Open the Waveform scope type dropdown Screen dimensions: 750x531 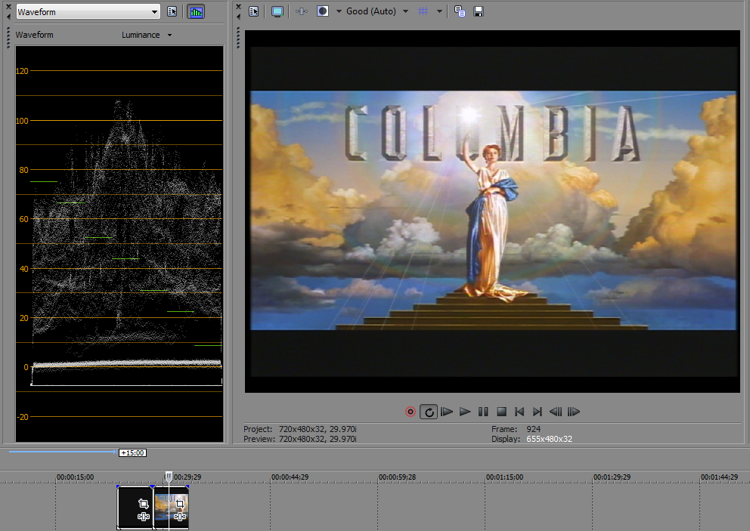coord(88,12)
